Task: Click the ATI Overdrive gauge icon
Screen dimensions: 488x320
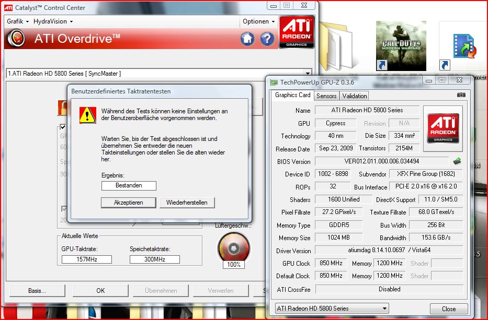Action: click(x=16, y=38)
